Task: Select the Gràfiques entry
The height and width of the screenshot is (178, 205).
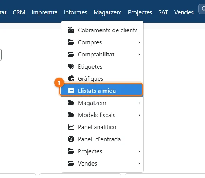Action: [x=102, y=79]
